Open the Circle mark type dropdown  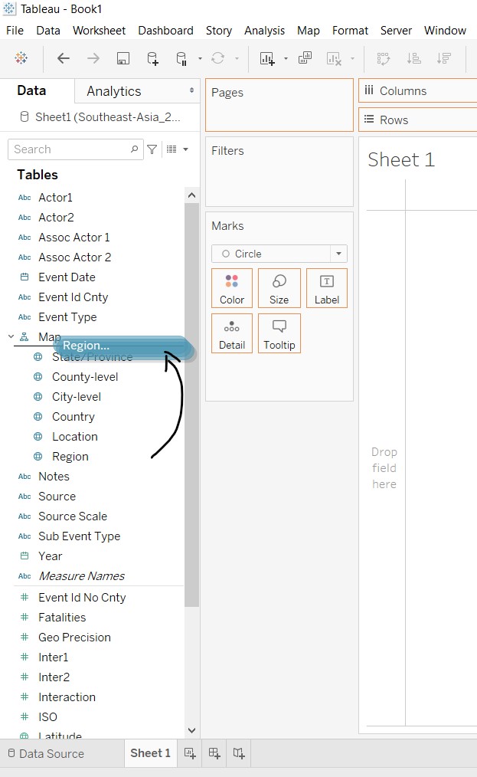click(338, 254)
